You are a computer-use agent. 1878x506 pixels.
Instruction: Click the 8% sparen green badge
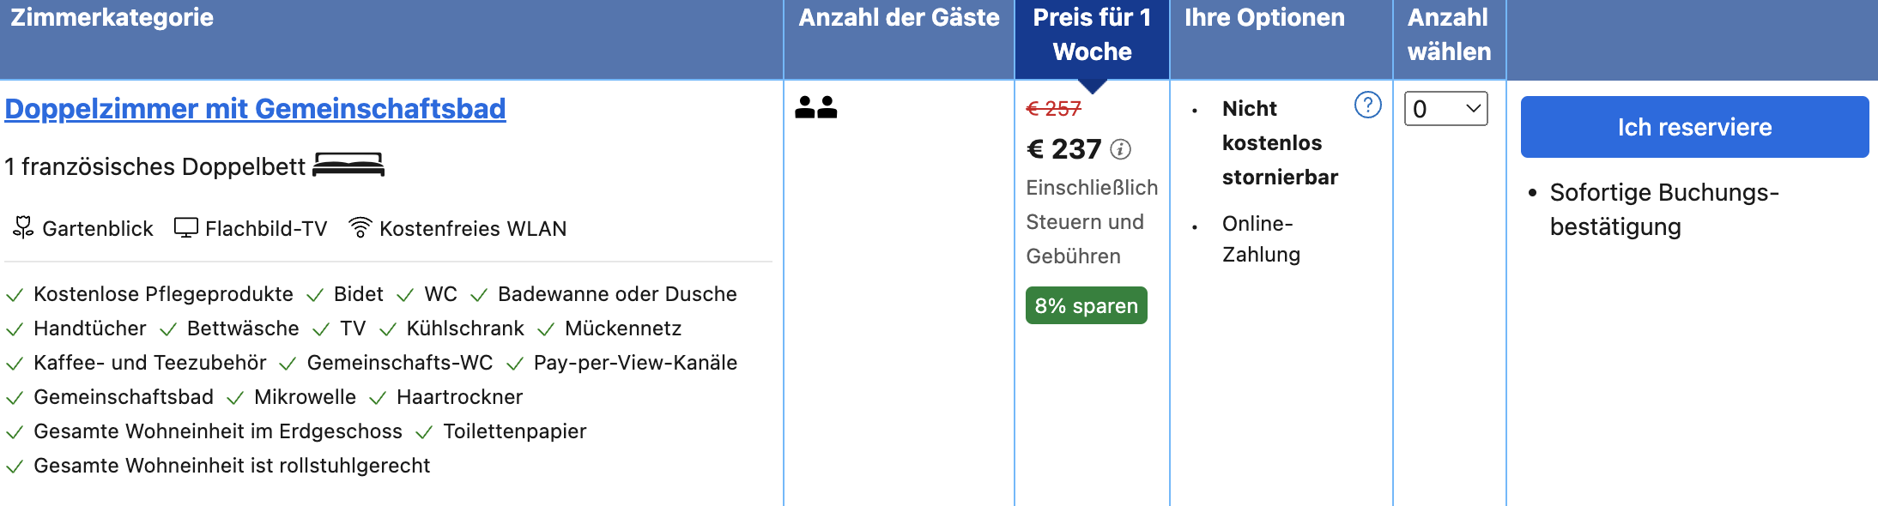[1086, 305]
